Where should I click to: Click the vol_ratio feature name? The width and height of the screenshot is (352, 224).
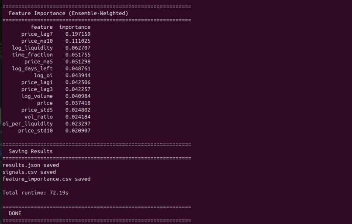click(x=38, y=117)
